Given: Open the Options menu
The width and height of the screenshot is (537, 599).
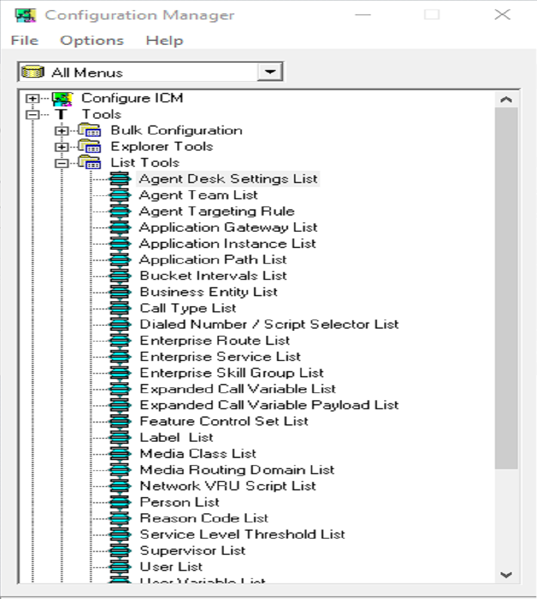Looking at the screenshot, I should [92, 41].
